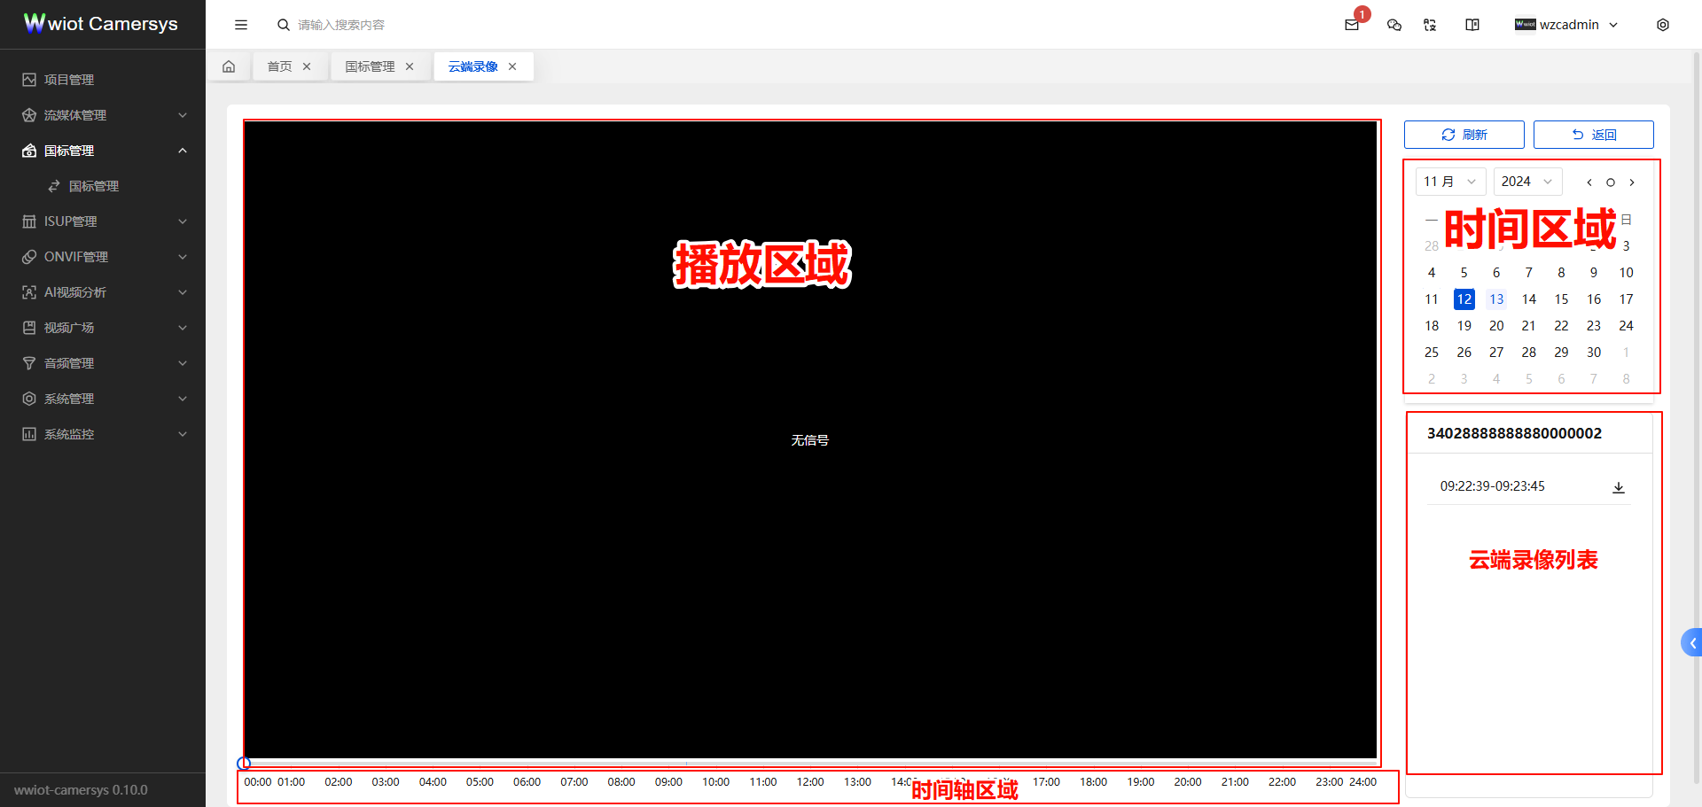Select recording segment 09:22:39-09:23:45
The image size is (1702, 807).
[x=1493, y=485]
